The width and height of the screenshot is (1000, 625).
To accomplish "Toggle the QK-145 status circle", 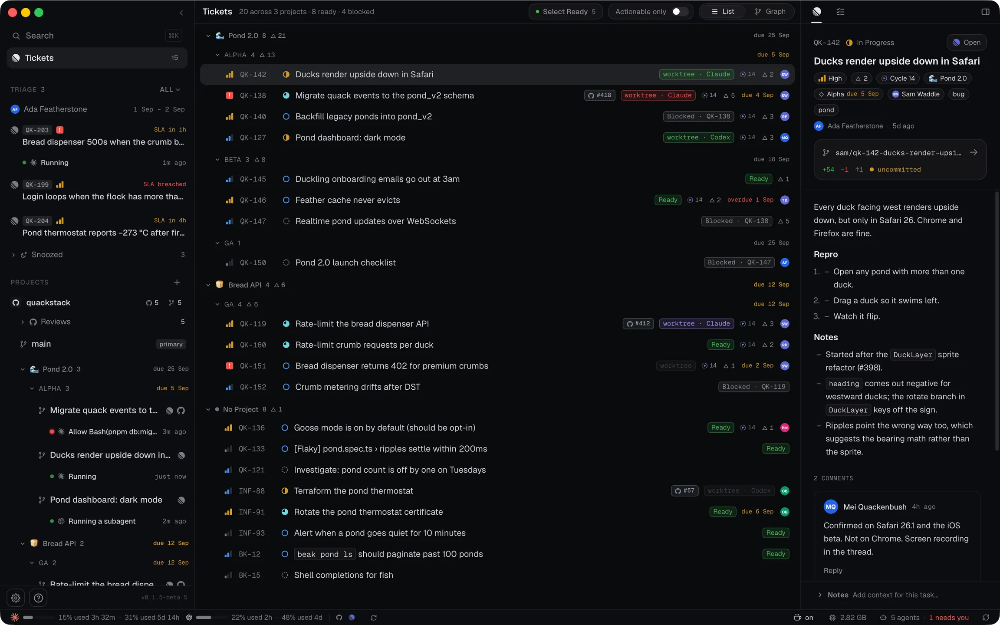I will click(x=286, y=179).
